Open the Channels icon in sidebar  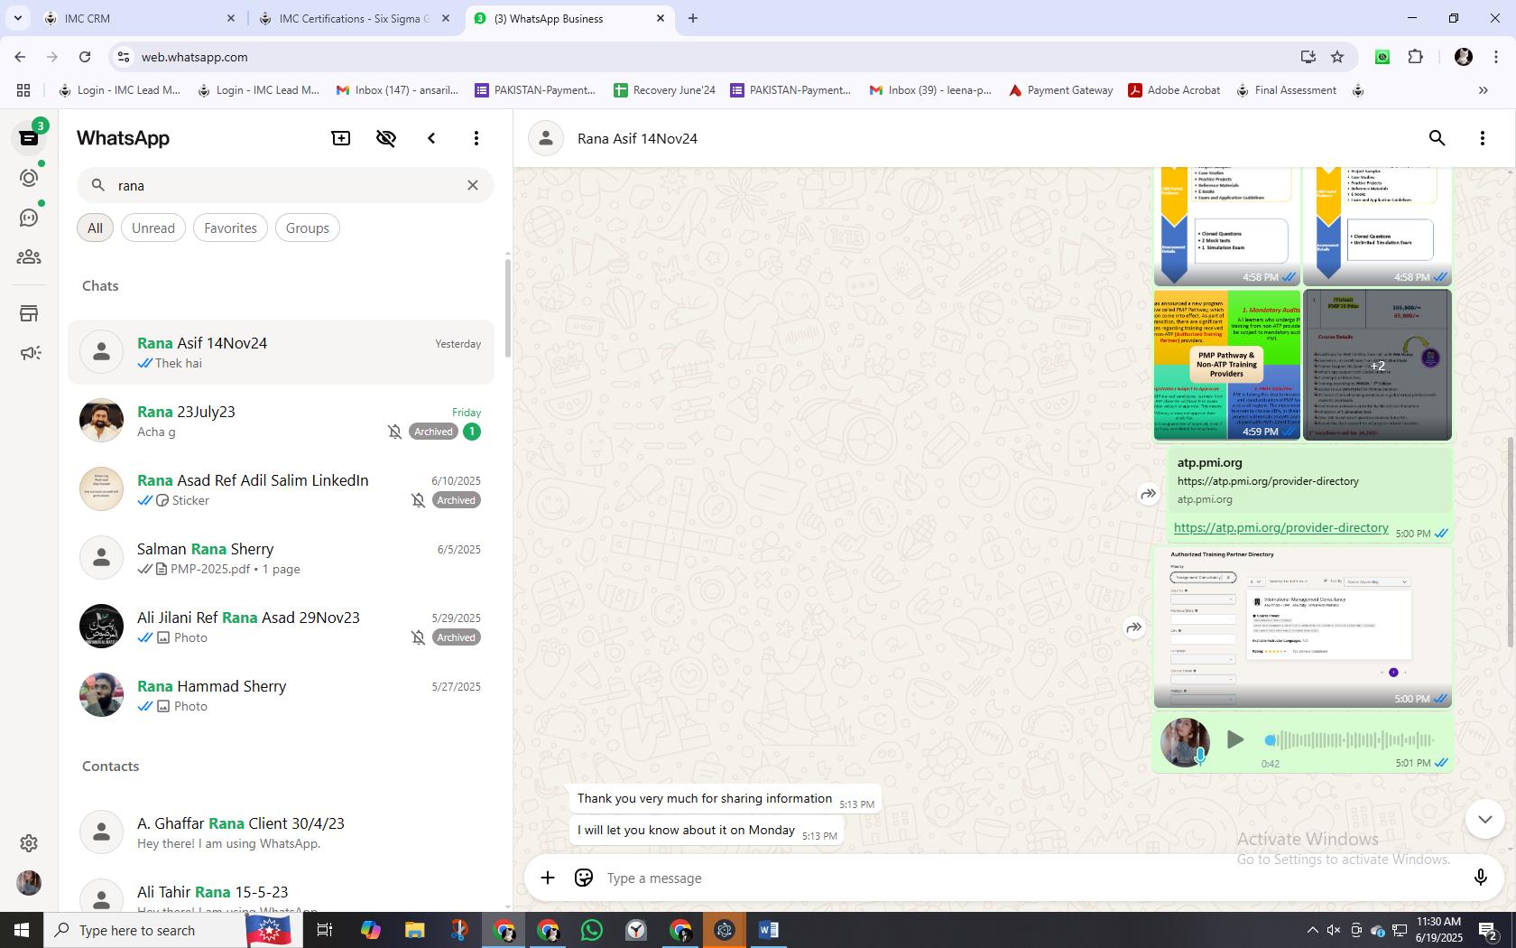coord(29,218)
